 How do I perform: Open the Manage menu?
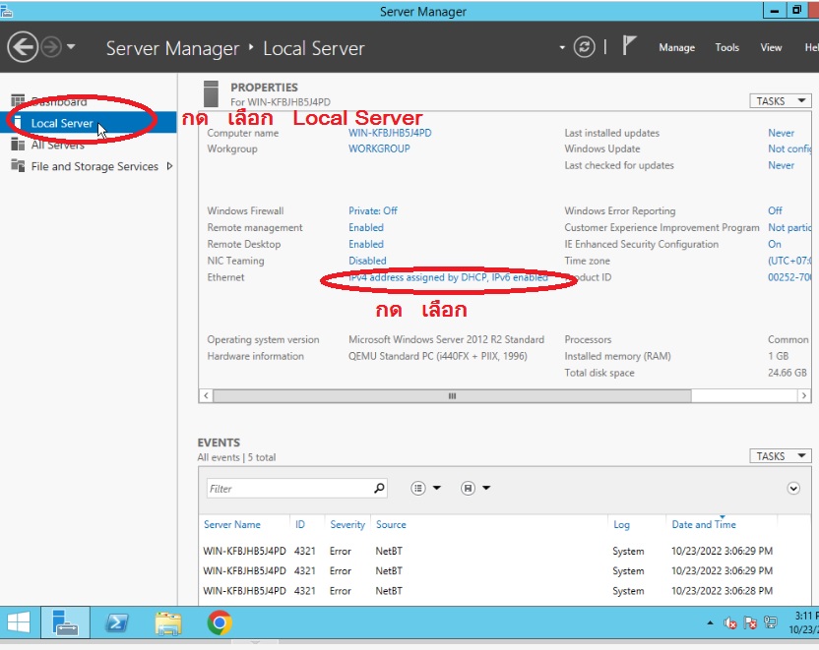pyautogui.click(x=676, y=47)
